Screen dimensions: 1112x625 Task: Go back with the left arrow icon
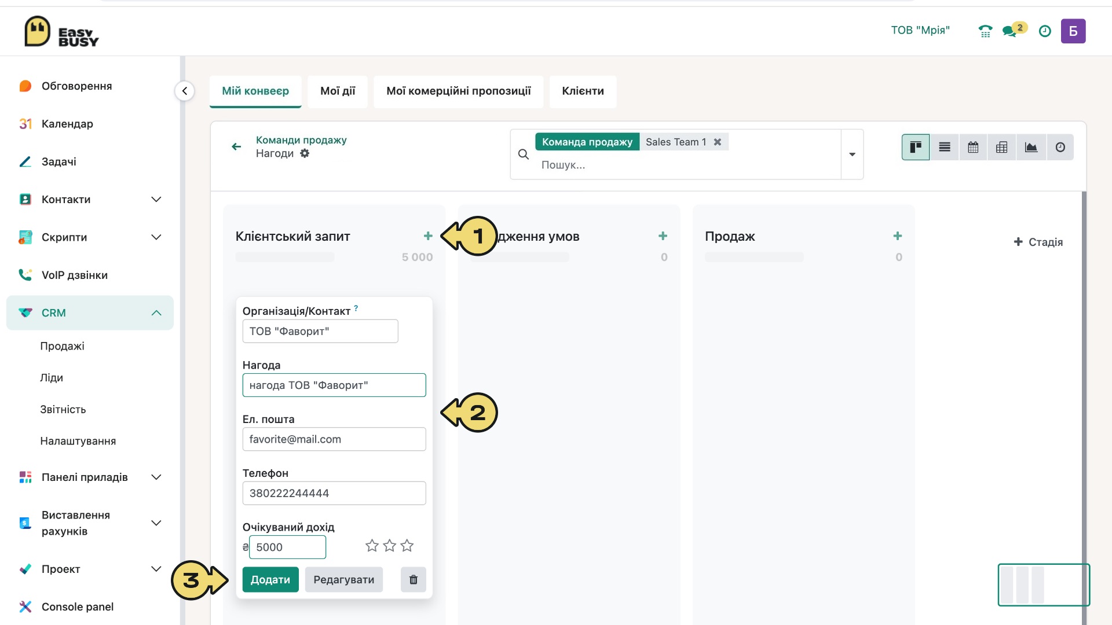point(236,147)
